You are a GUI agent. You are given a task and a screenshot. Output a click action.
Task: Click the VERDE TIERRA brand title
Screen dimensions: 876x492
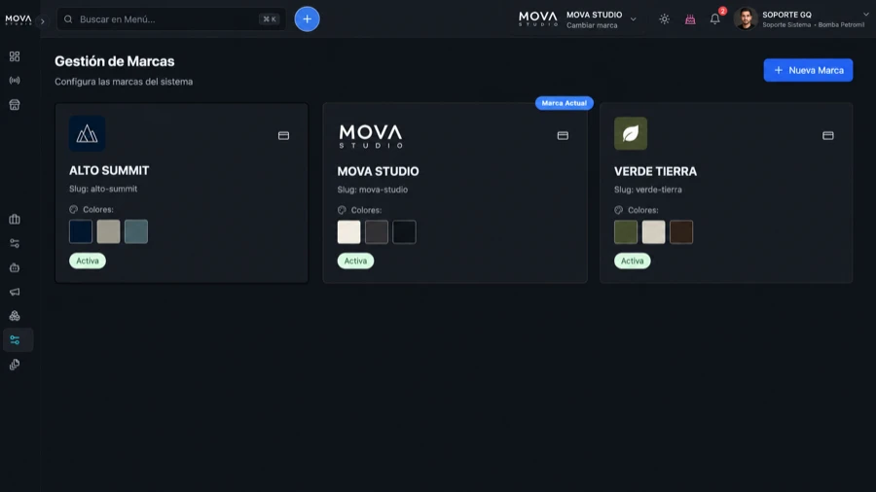click(x=655, y=171)
